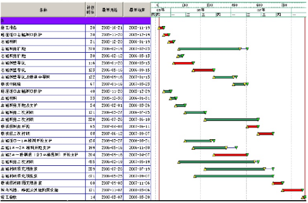Click the end date cell 2007-06-10
The height and width of the screenshot is (203, 308).
tap(137, 120)
